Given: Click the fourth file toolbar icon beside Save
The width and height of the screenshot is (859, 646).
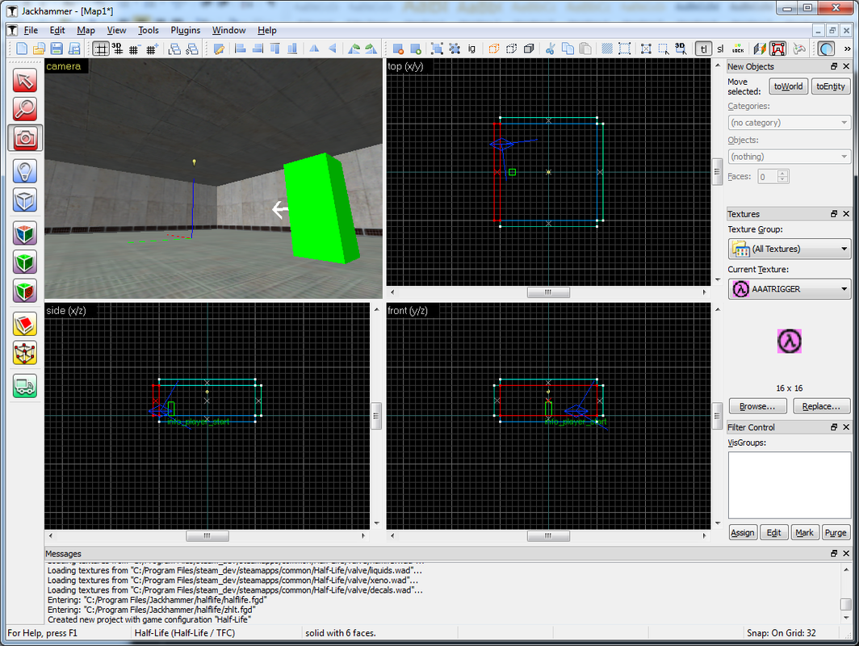Looking at the screenshot, I should [x=74, y=48].
